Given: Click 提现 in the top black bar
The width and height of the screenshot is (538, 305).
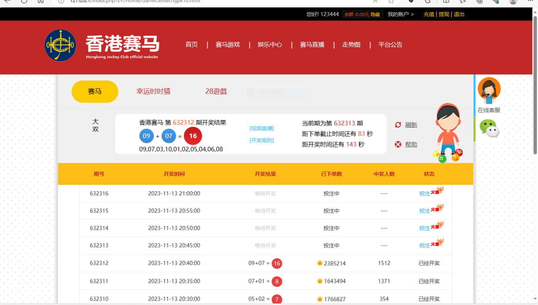Looking at the screenshot, I should [444, 14].
